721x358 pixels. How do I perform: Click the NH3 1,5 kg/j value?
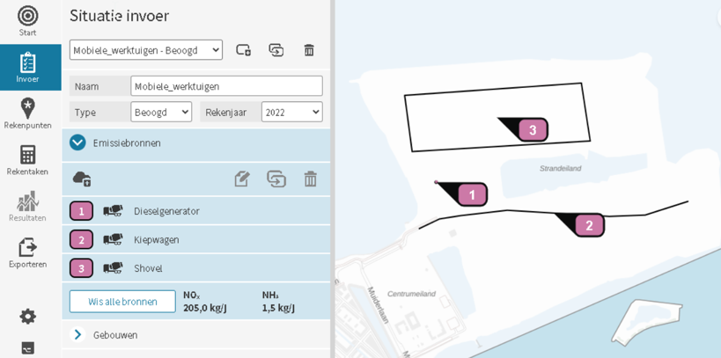278,308
